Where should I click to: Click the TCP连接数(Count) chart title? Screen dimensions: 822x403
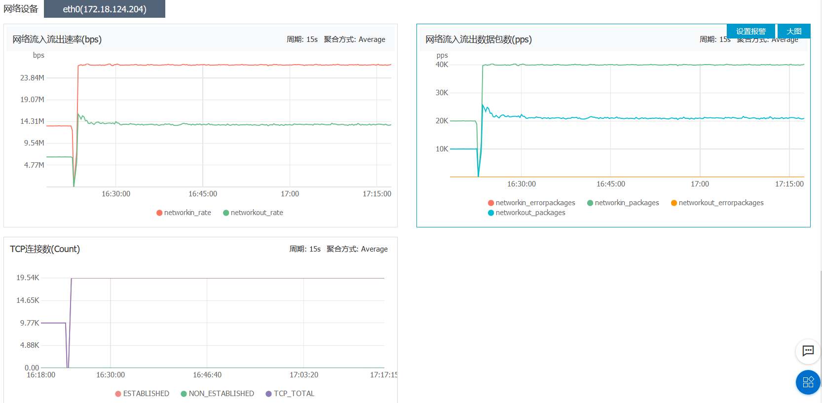pos(45,249)
